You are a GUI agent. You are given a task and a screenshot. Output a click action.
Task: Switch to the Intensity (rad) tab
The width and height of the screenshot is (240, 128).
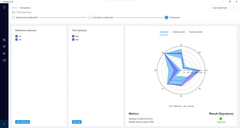pos(178,32)
